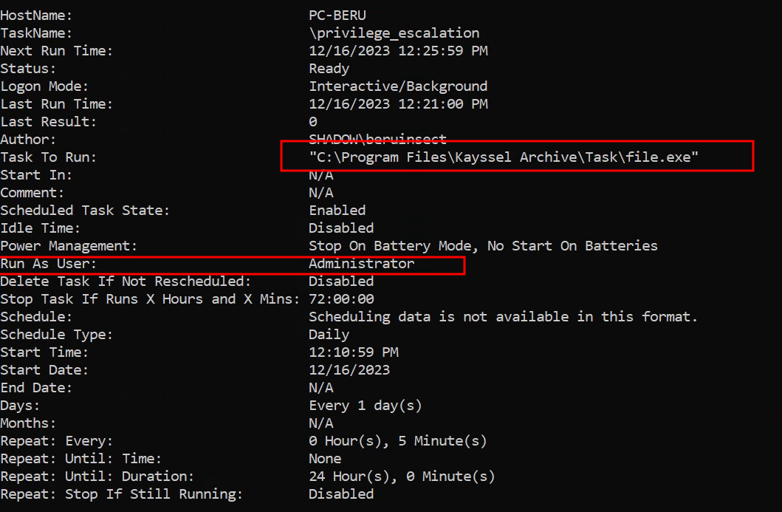This screenshot has width=782, height=512.
Task: Click the 'Daily' schedule type value
Action: tap(329, 334)
